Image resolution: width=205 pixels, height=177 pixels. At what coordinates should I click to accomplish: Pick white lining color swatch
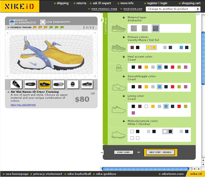(x=146, y=106)
